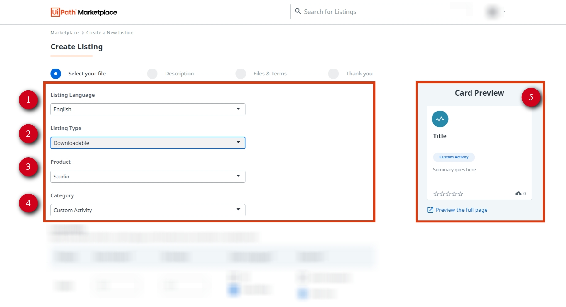This screenshot has width=566, height=307.
Task: Open the Listing Type dropdown
Action: click(148, 143)
